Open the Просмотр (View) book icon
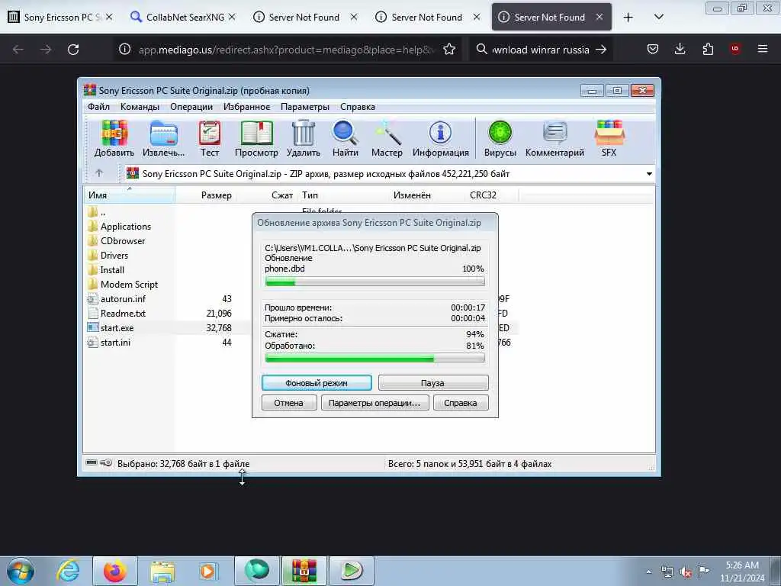The width and height of the screenshot is (781, 586). click(x=256, y=139)
